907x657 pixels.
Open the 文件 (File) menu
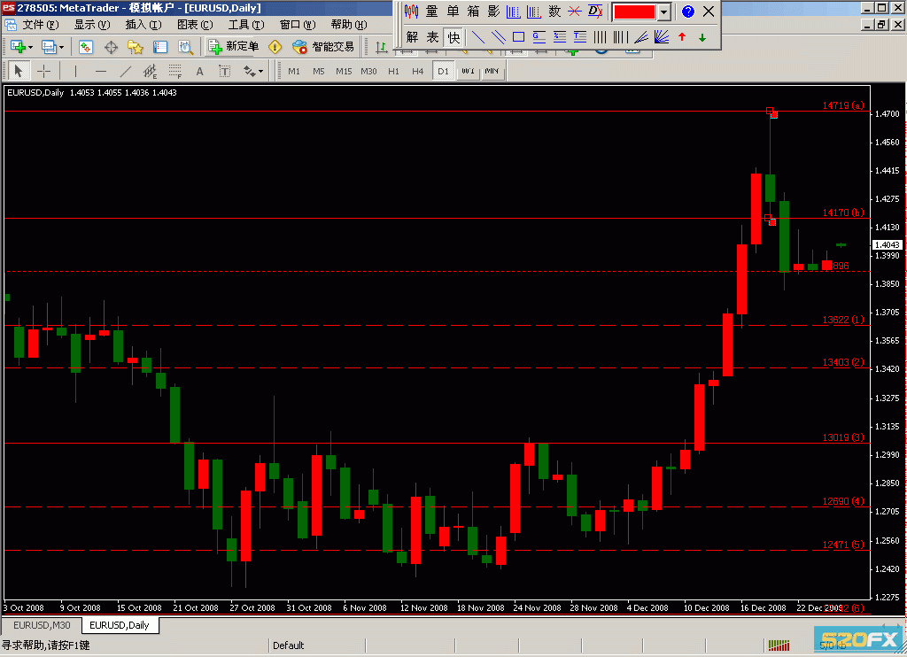pyautogui.click(x=41, y=25)
